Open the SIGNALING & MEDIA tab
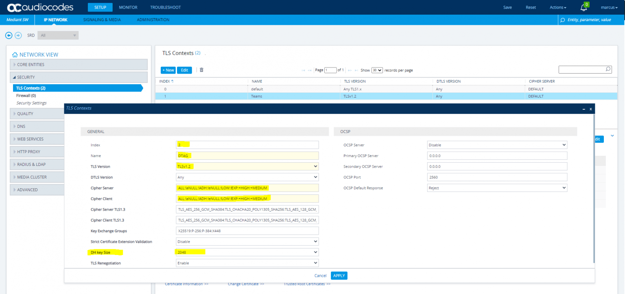 click(102, 20)
